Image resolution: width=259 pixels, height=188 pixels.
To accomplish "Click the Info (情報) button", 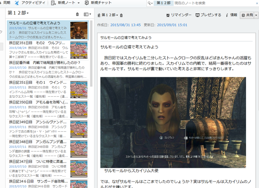I will pyautogui.click(x=231, y=15).
